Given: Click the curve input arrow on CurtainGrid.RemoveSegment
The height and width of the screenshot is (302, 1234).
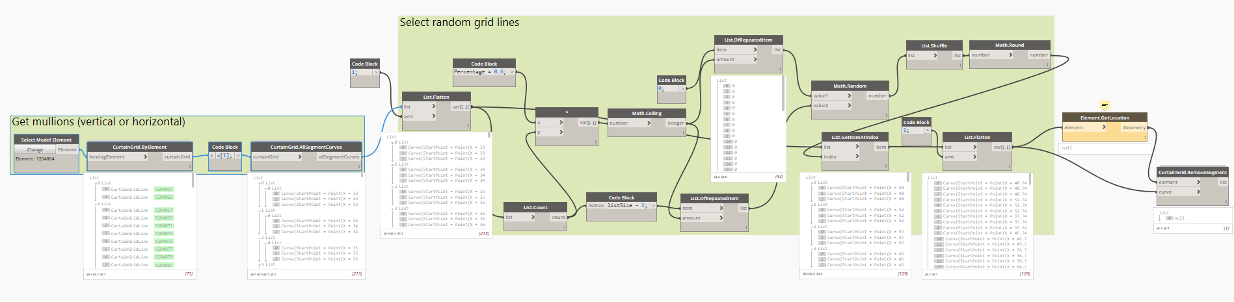Looking at the screenshot, I should point(1198,192).
